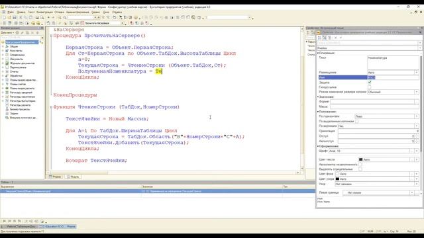Click the folder icon for Документы

click(x=7, y=59)
